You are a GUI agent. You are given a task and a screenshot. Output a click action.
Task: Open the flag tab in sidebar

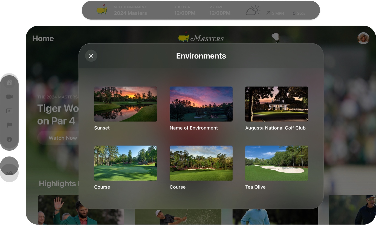[x=9, y=125]
